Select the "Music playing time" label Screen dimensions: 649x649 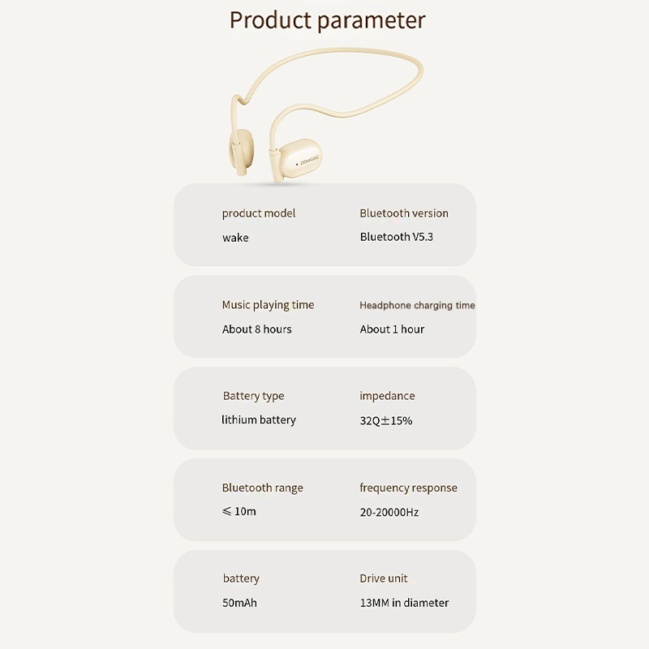coord(268,305)
